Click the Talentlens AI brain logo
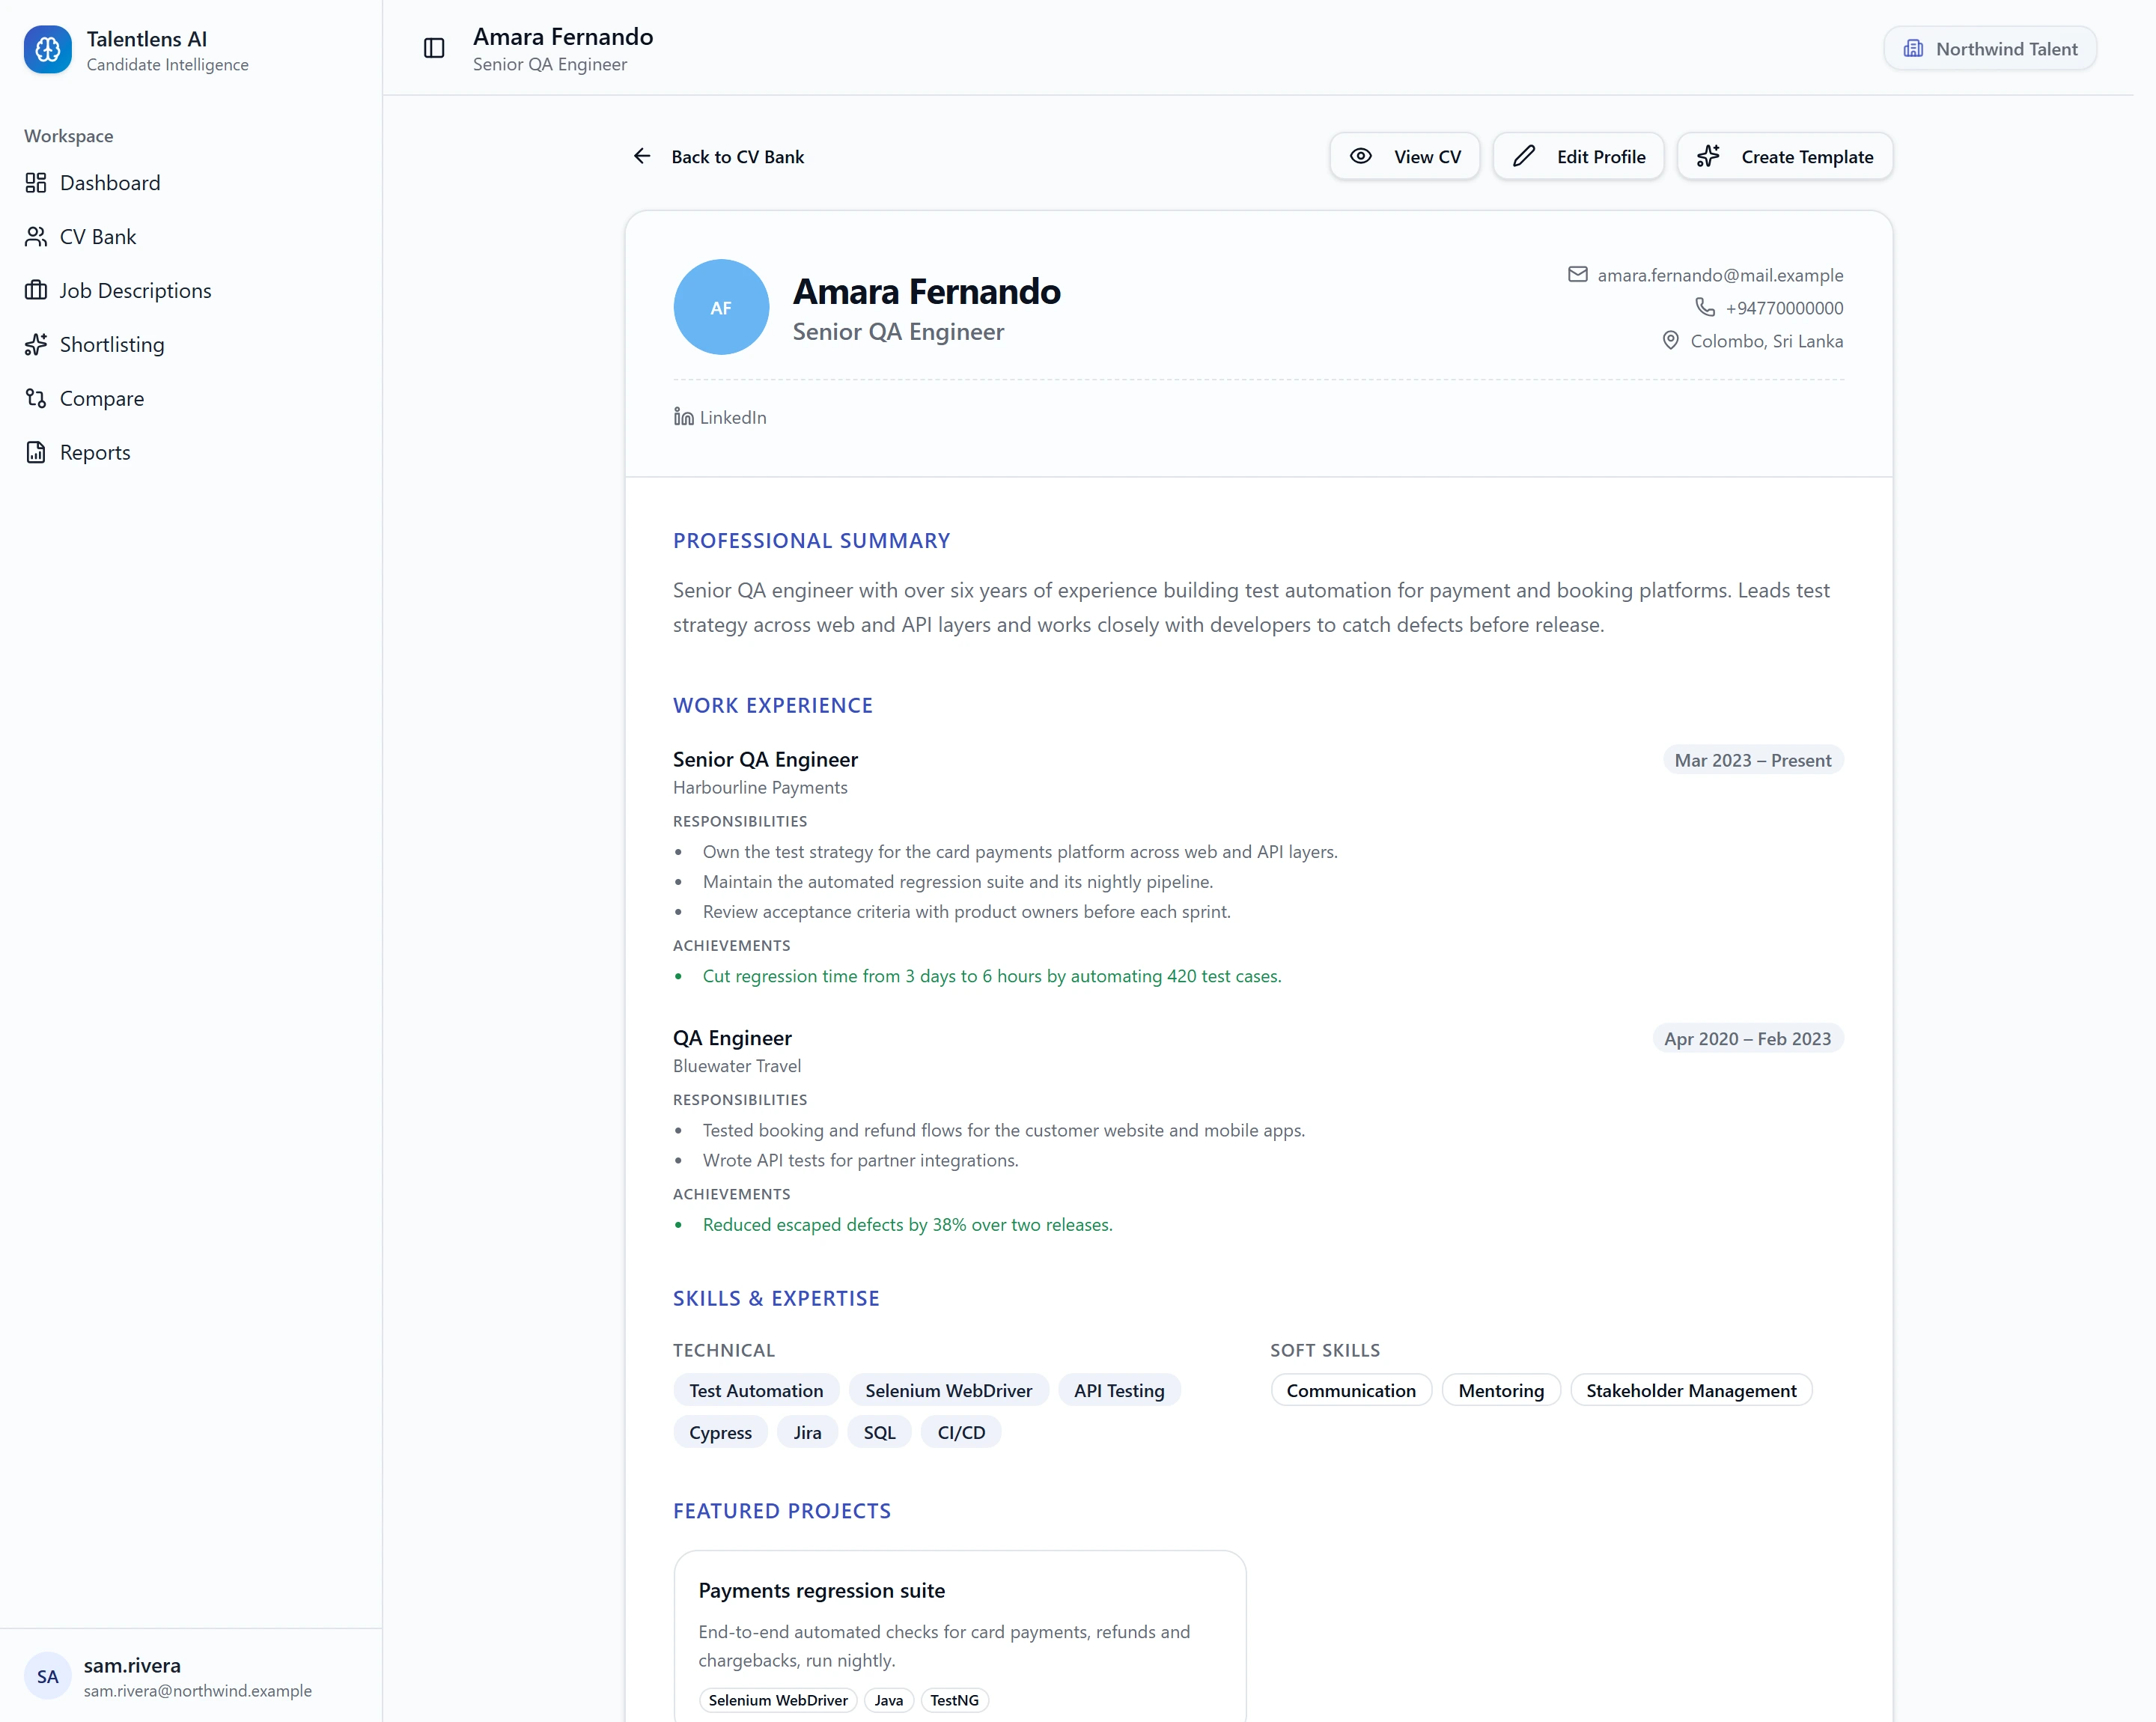The width and height of the screenshot is (2156, 1722). (47, 50)
